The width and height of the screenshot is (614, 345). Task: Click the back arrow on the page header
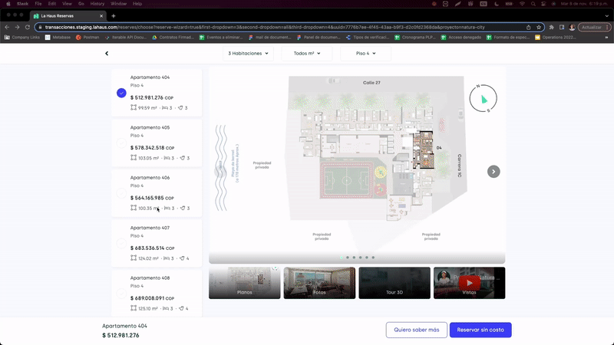click(x=107, y=54)
